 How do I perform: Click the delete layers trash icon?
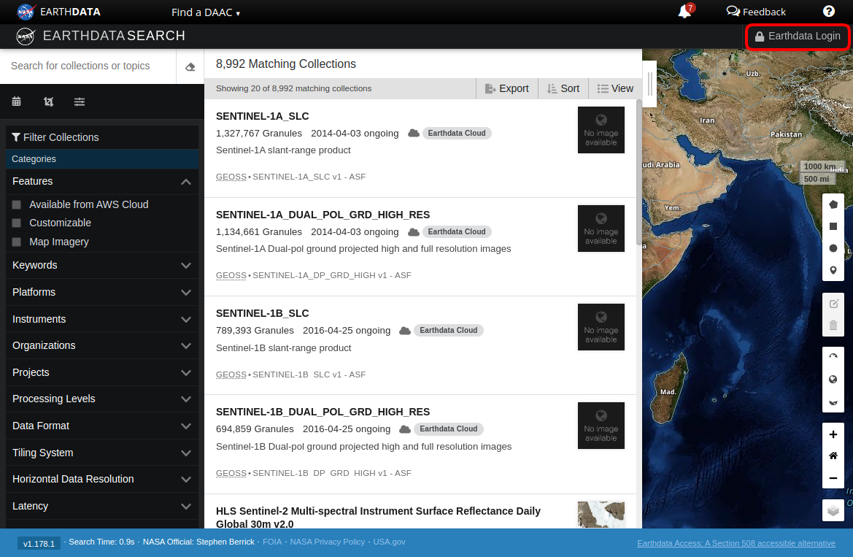[x=833, y=326]
